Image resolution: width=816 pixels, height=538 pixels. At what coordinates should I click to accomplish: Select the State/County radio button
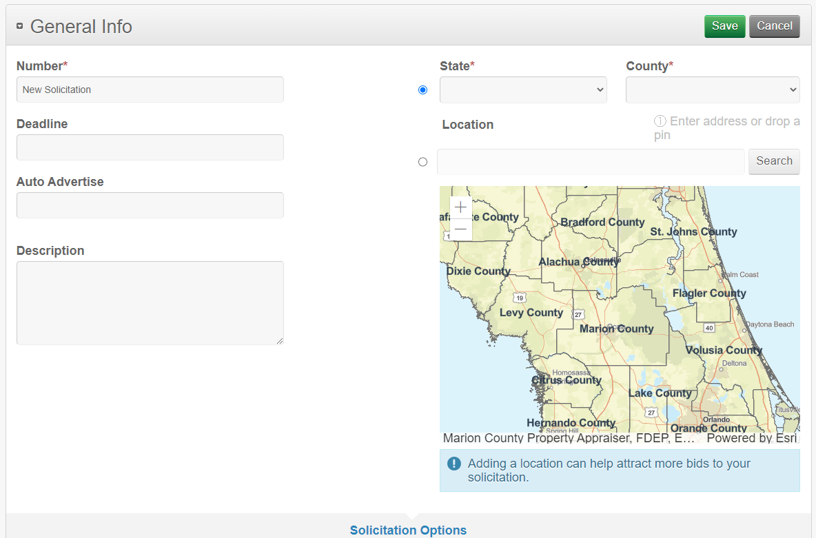point(422,90)
